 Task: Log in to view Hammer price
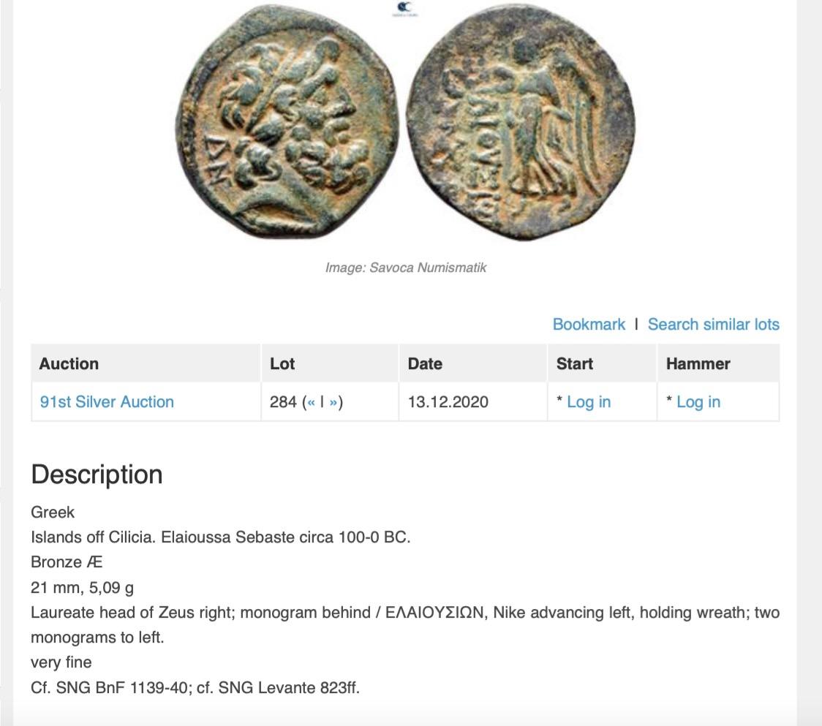(698, 402)
